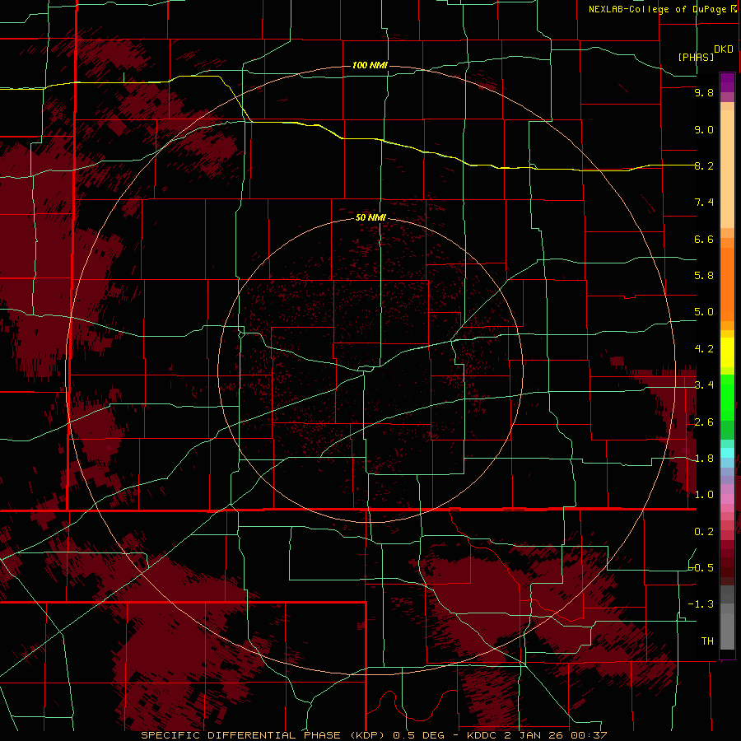This screenshot has height=741, width=741.
Task: Click the 9.8 value on the scale
Action: tap(704, 93)
